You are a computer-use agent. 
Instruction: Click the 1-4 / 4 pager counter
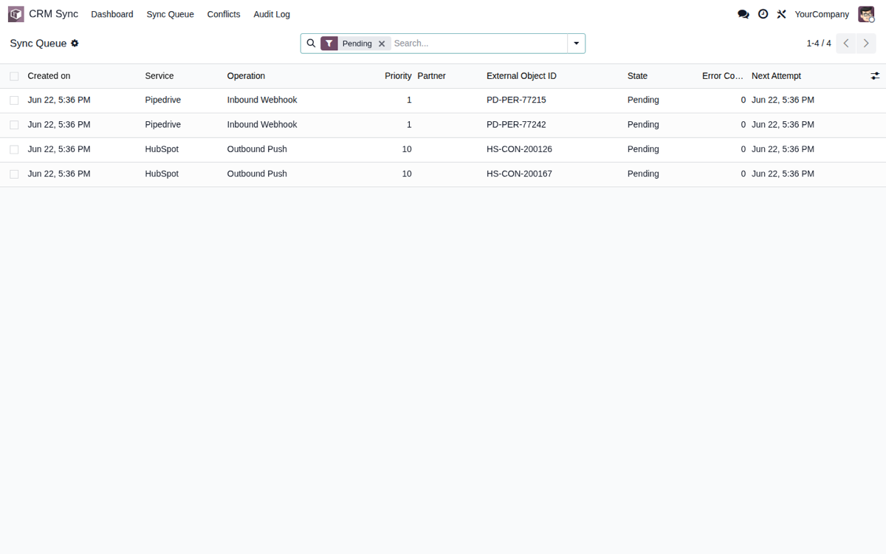click(x=819, y=44)
